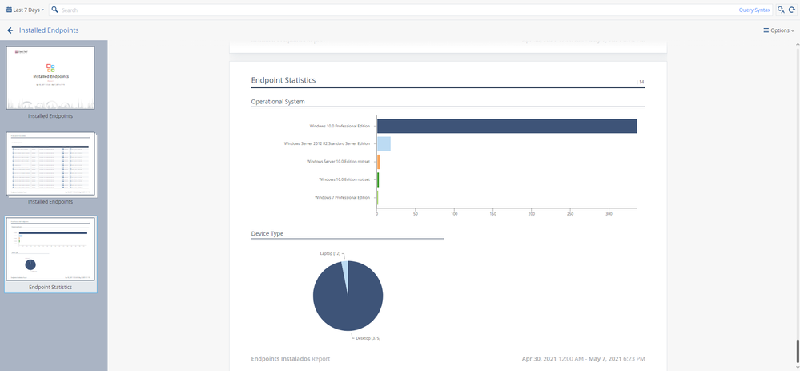Expand the Options dropdown chevron
Viewport: 800px width, 371px height.
pyautogui.click(x=792, y=31)
